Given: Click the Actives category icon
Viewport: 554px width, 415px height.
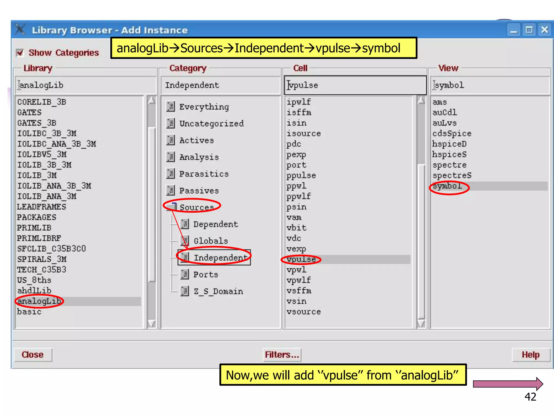Looking at the screenshot, I should [171, 140].
